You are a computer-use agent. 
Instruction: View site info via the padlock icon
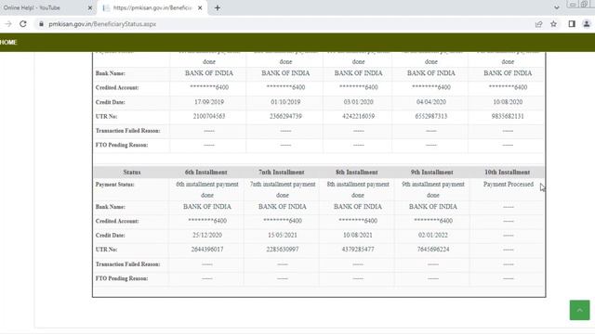click(41, 24)
